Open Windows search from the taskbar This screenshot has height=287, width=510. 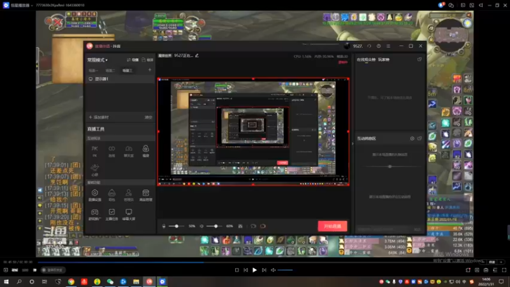tap(19, 282)
